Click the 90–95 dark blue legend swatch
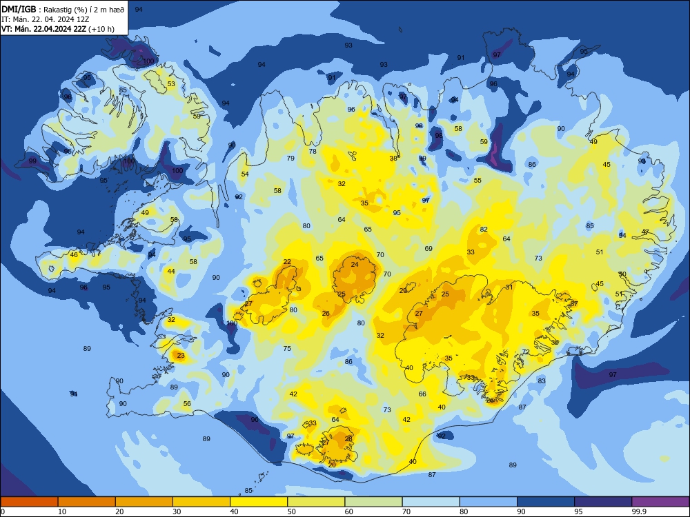 pos(546,502)
